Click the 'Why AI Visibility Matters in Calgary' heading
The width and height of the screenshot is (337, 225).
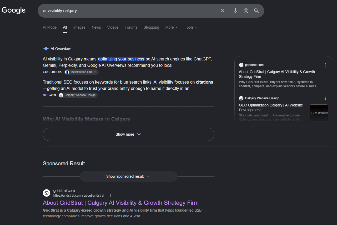87,119
